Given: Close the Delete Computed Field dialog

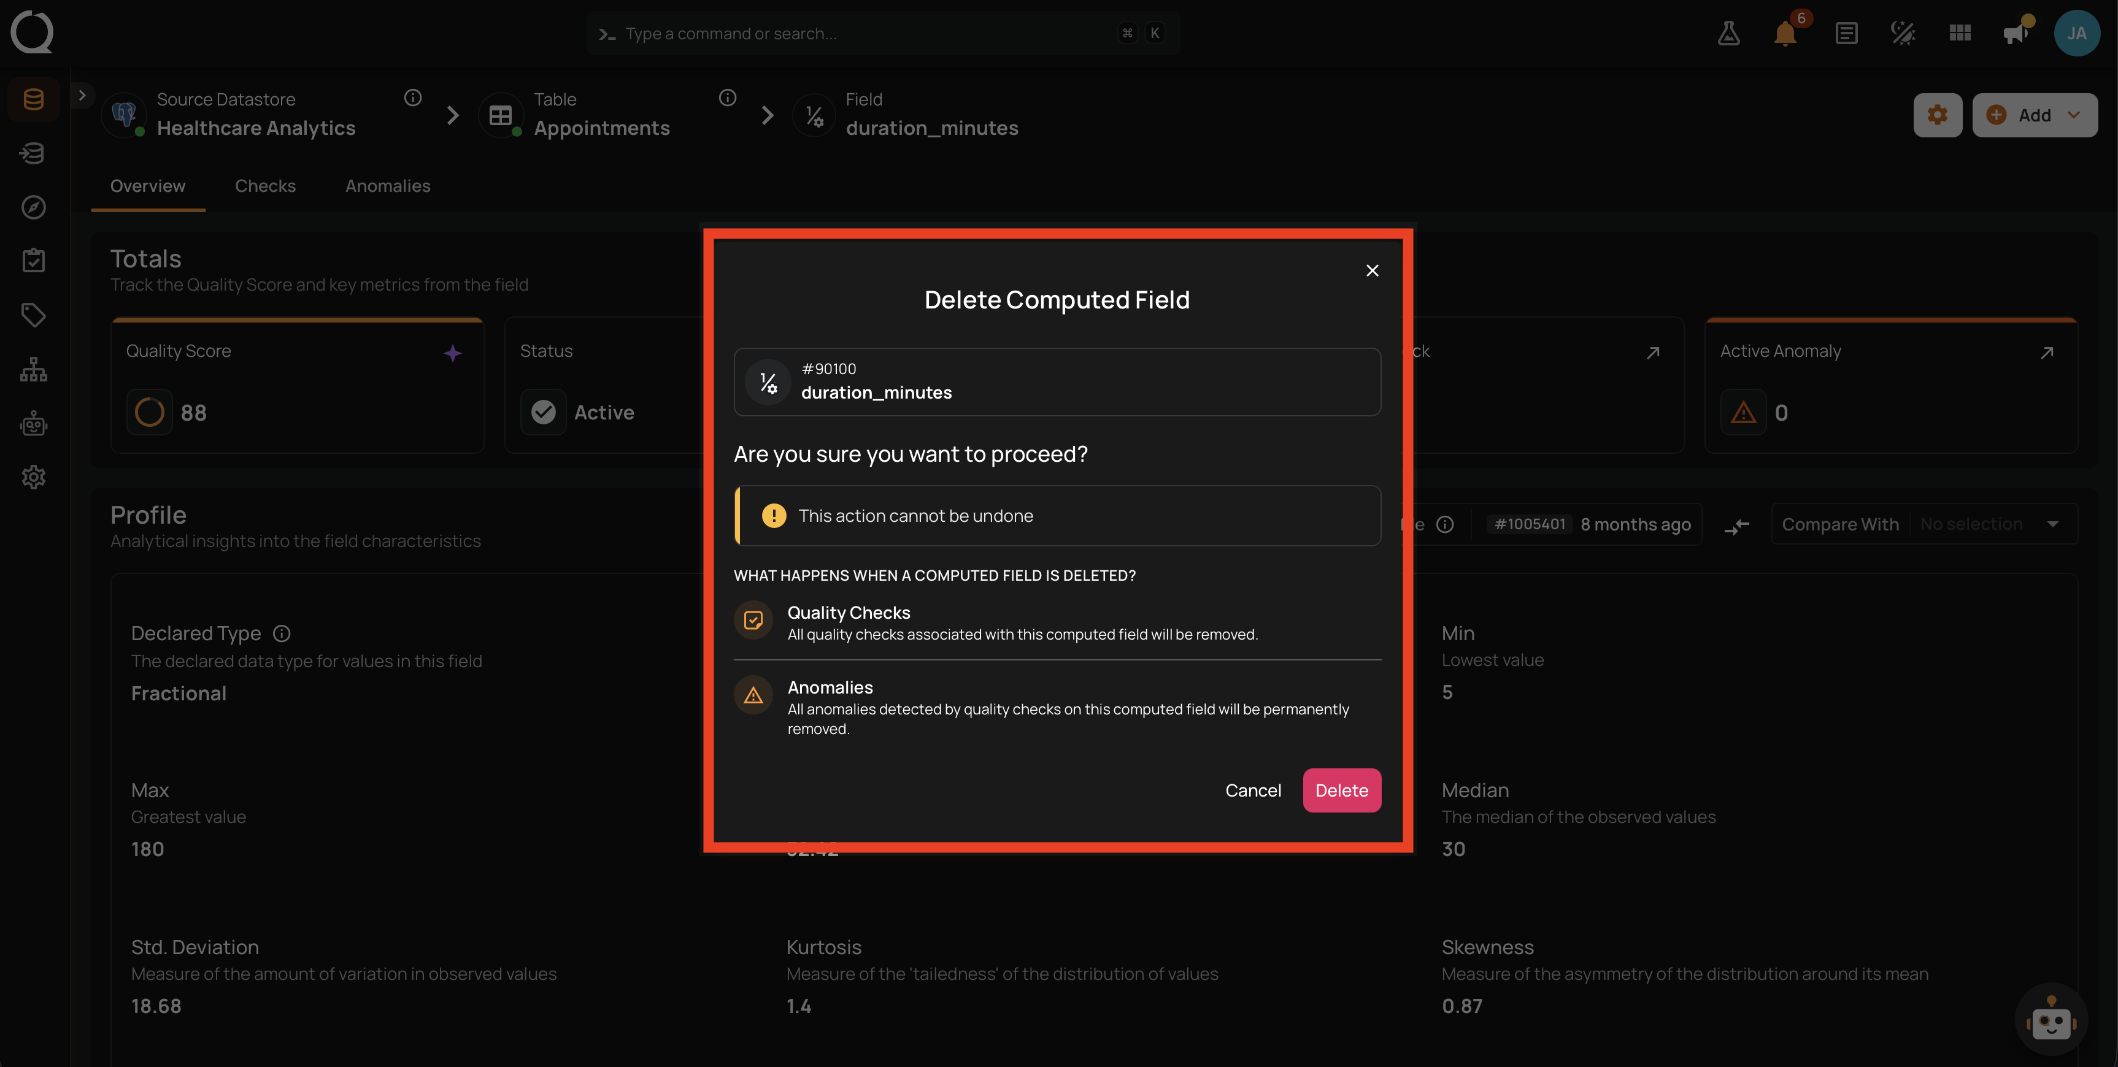Looking at the screenshot, I should [1371, 270].
